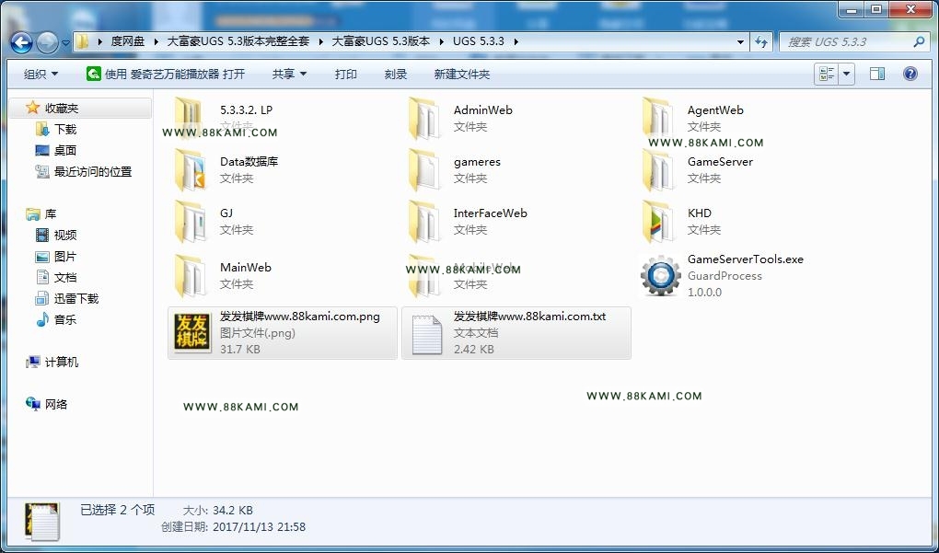Open the 共享 dropdown menu
Viewport: 939px width, 553px height.
tap(289, 75)
